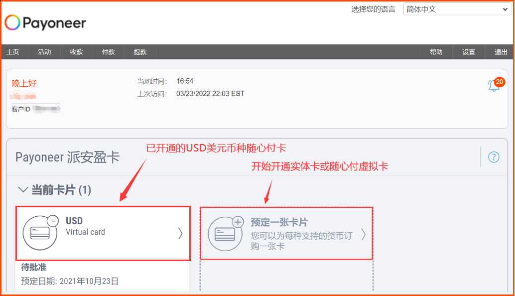Click the 预定一张卡片 title text
515x296 pixels.
pos(279,222)
